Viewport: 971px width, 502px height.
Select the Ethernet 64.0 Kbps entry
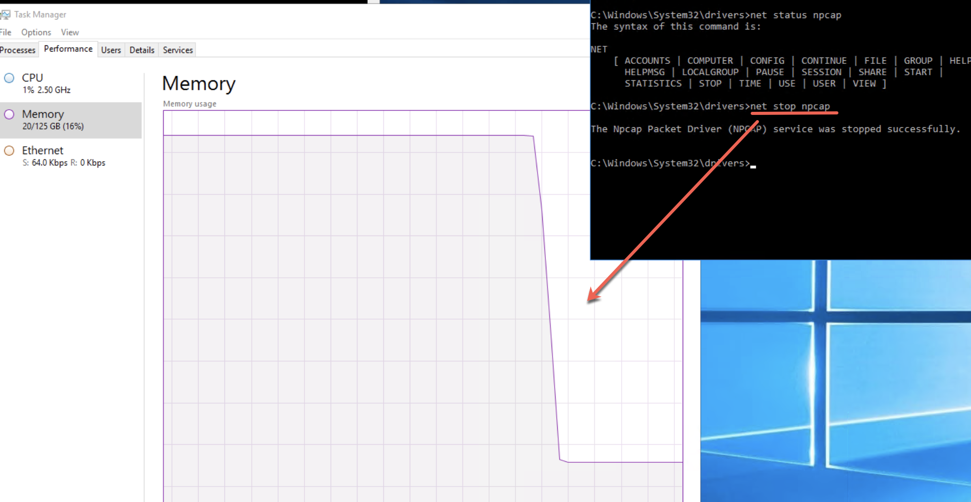(71, 156)
